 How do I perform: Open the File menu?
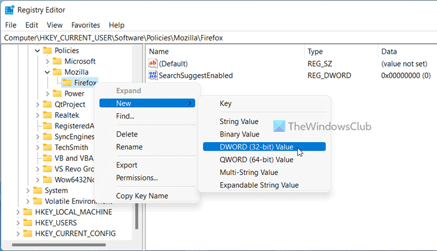click(x=11, y=25)
